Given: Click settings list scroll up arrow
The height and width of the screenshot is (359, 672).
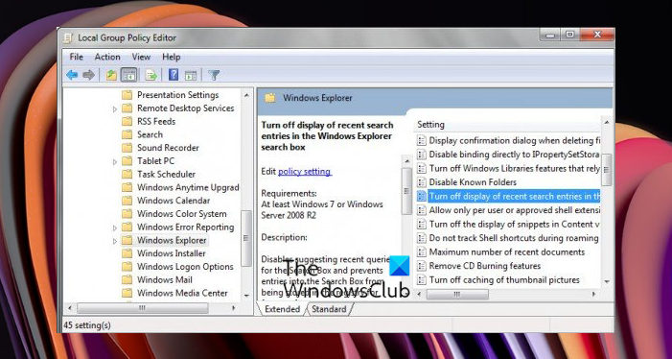Looking at the screenshot, I should click(x=607, y=122).
